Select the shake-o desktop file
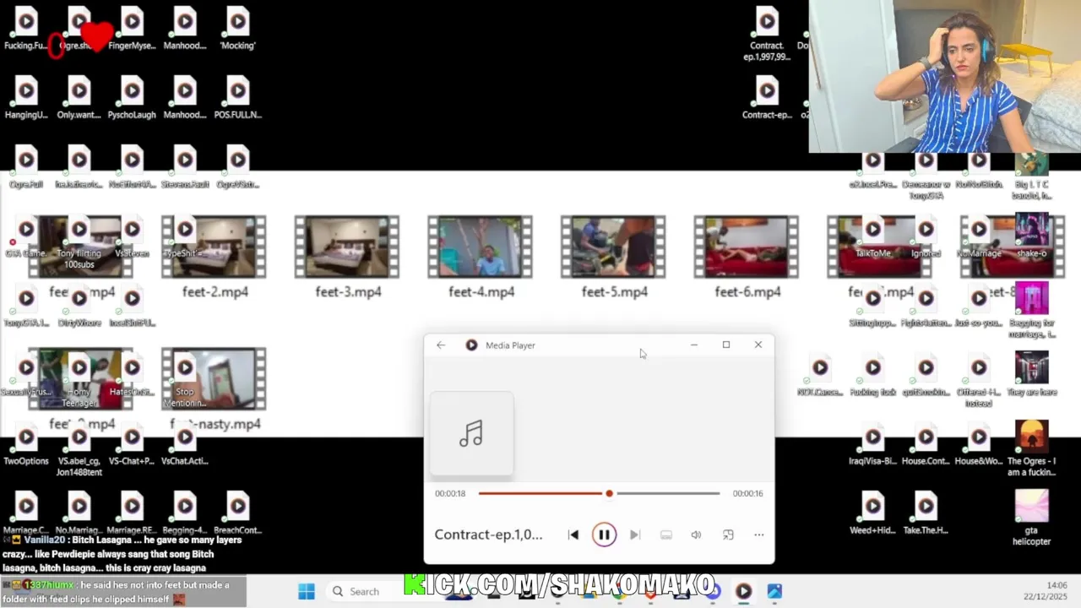 [x=1031, y=236]
